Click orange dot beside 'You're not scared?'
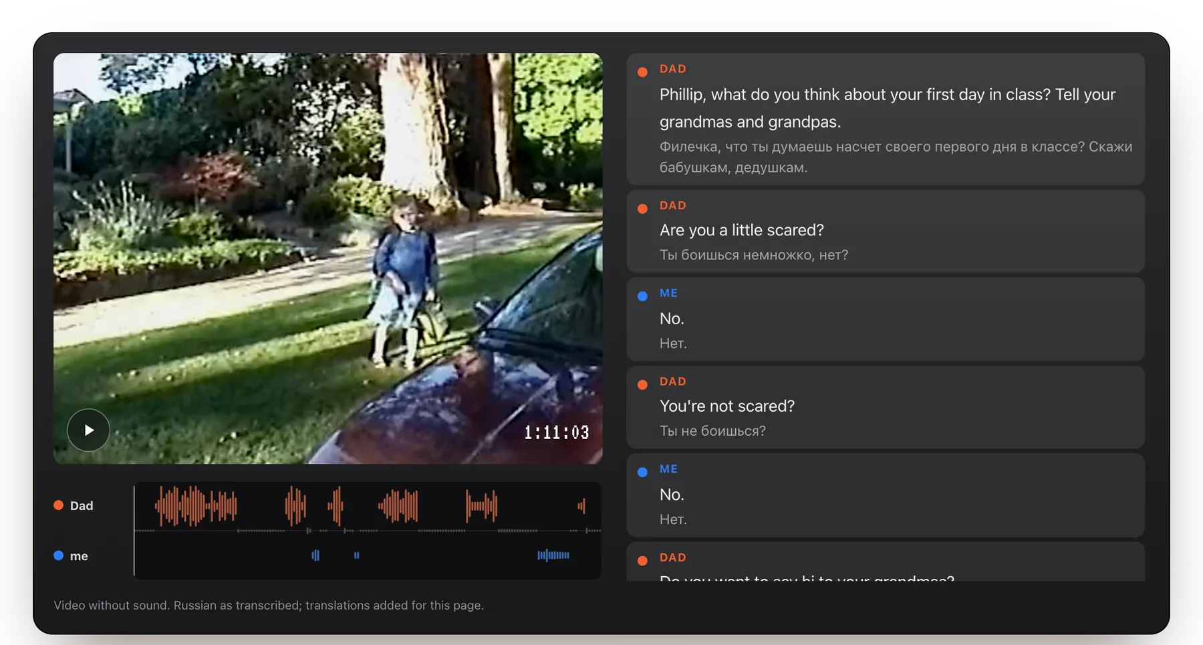1203x645 pixels. pyautogui.click(x=642, y=384)
